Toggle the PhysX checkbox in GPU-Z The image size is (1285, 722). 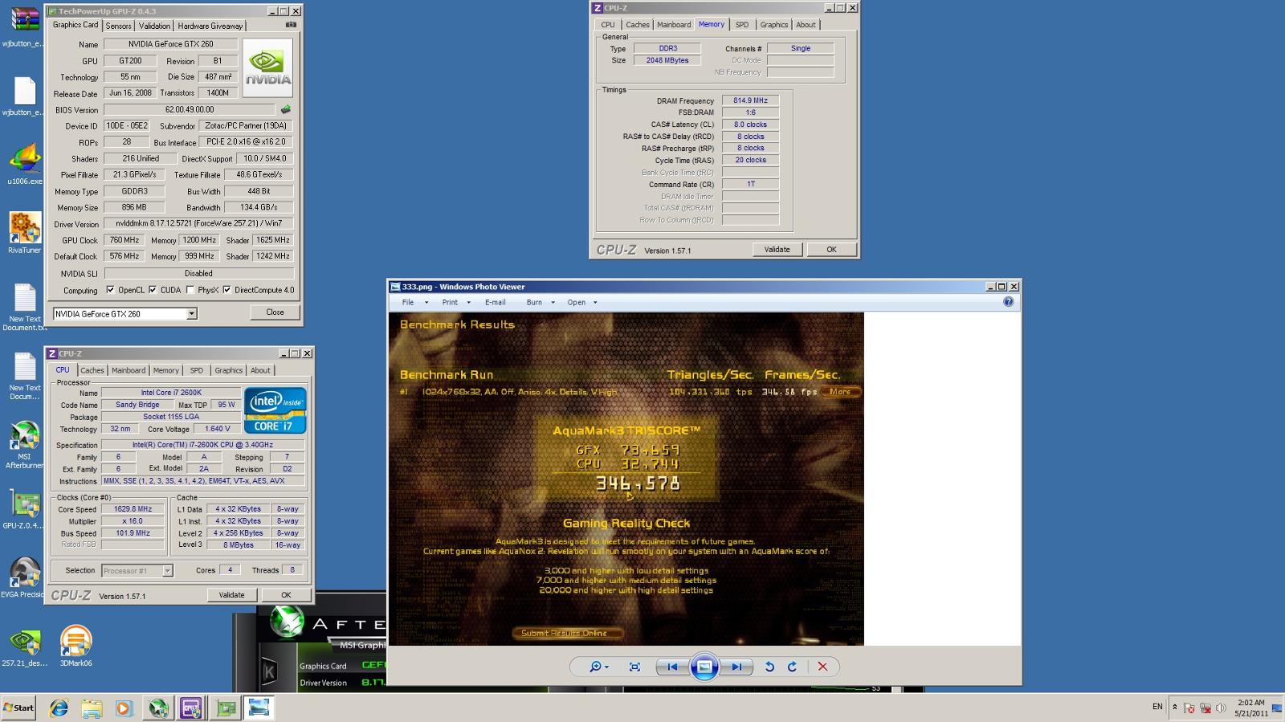point(190,290)
